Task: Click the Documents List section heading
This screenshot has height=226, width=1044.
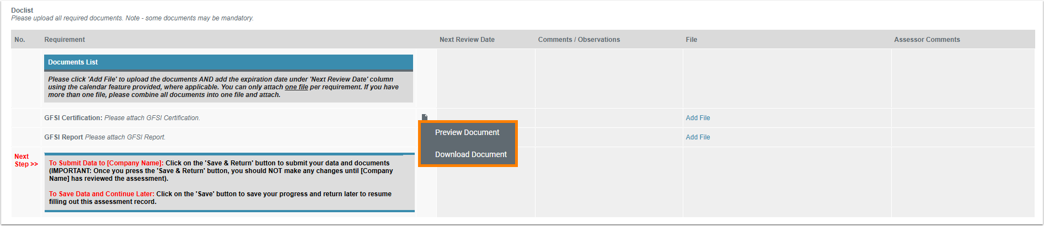Action: pos(73,62)
